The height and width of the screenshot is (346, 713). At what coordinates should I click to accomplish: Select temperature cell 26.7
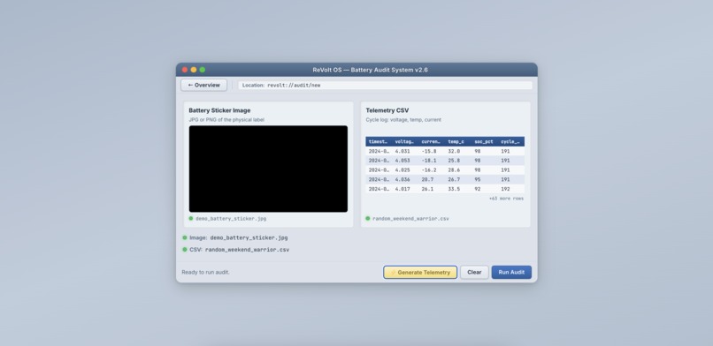point(454,179)
